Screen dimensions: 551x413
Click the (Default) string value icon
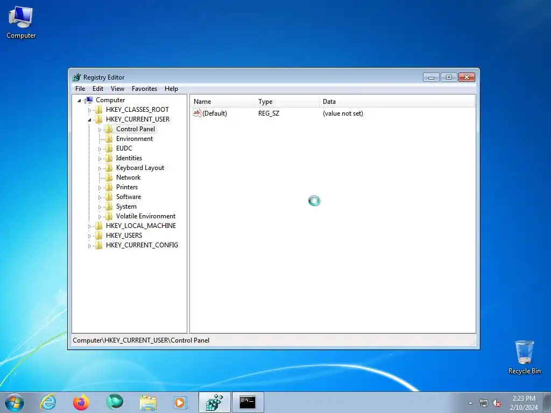coord(197,113)
